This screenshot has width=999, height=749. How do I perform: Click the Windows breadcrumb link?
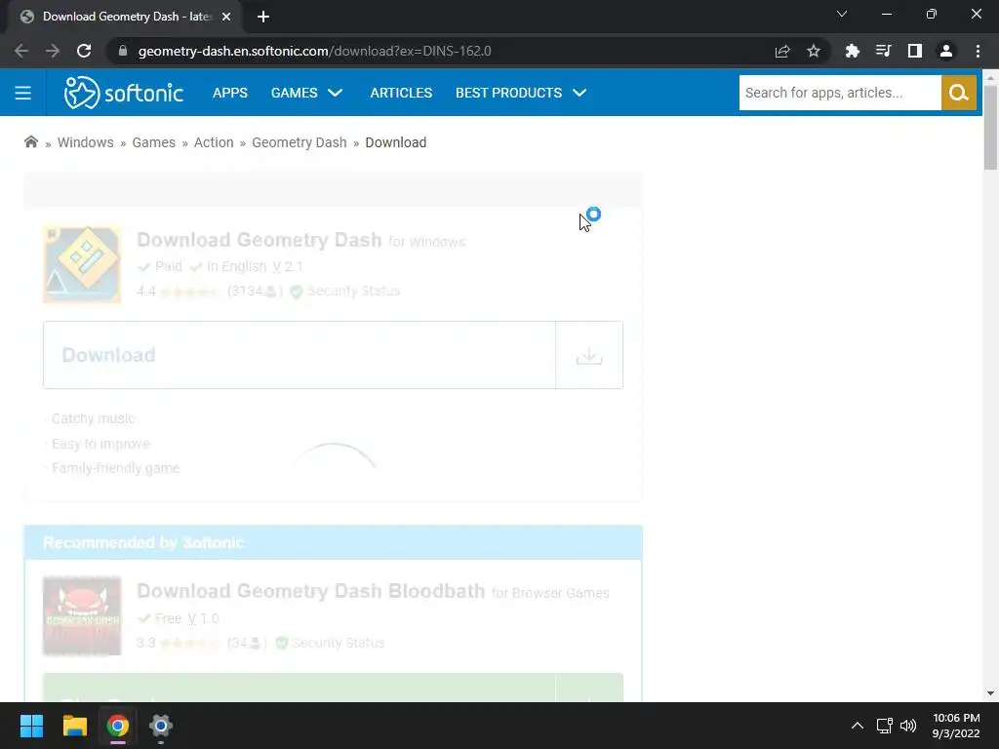click(x=86, y=142)
